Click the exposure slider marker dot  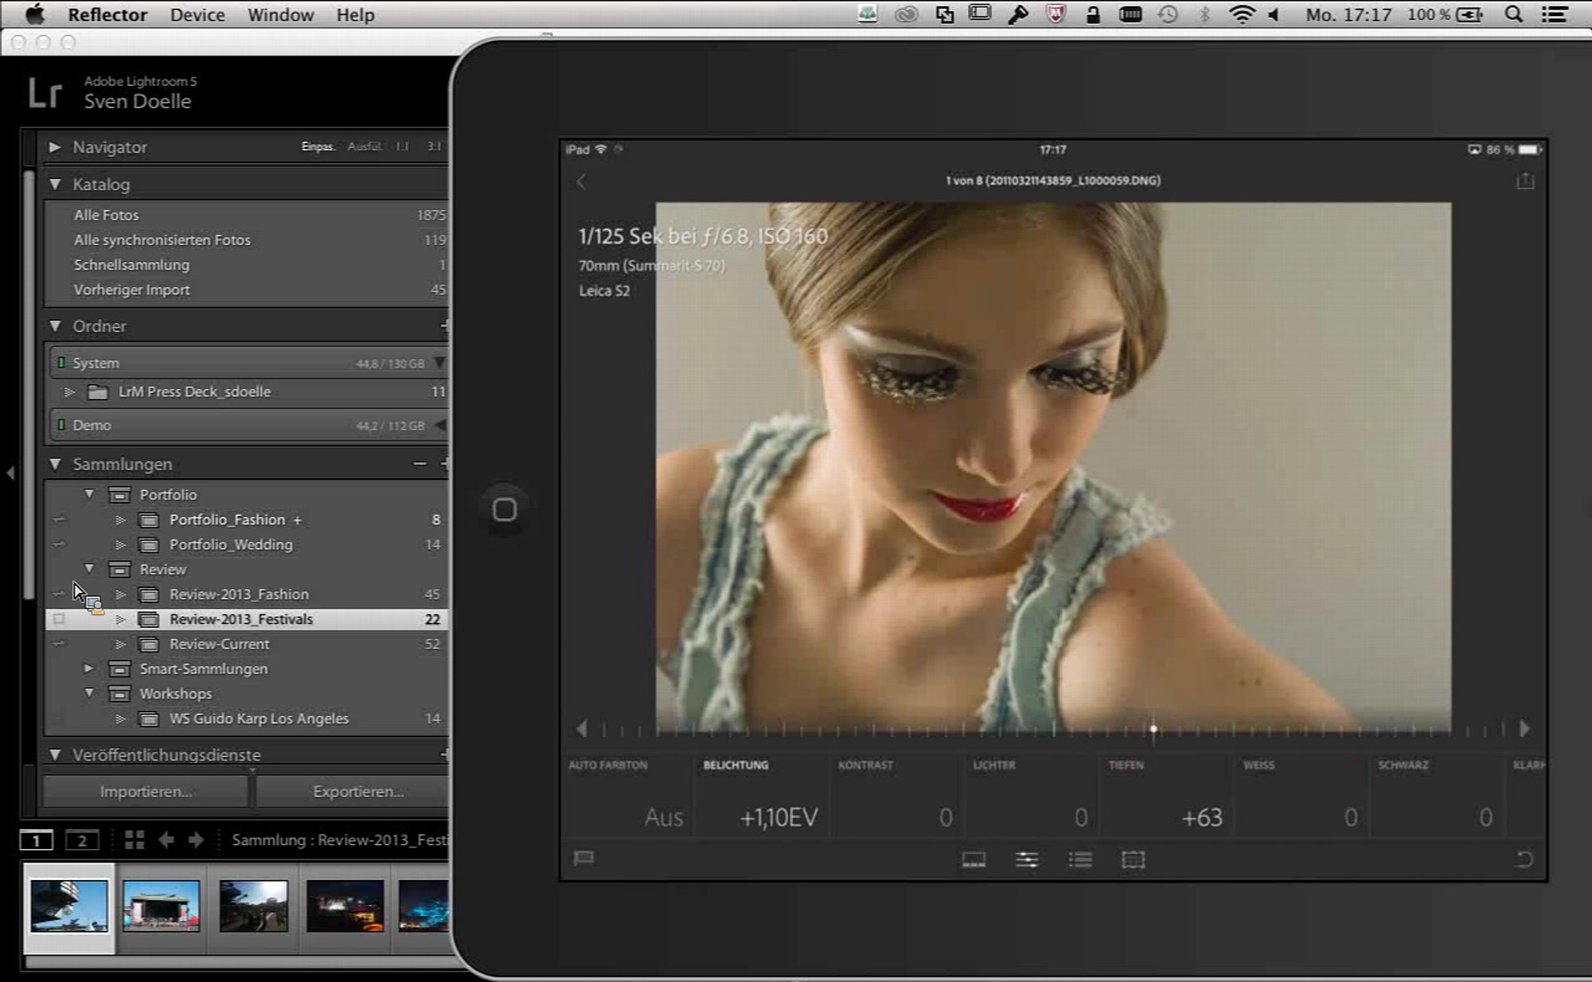(1153, 729)
